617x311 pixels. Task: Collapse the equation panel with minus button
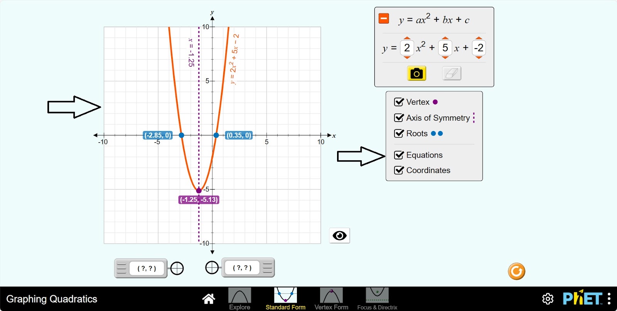(x=384, y=18)
